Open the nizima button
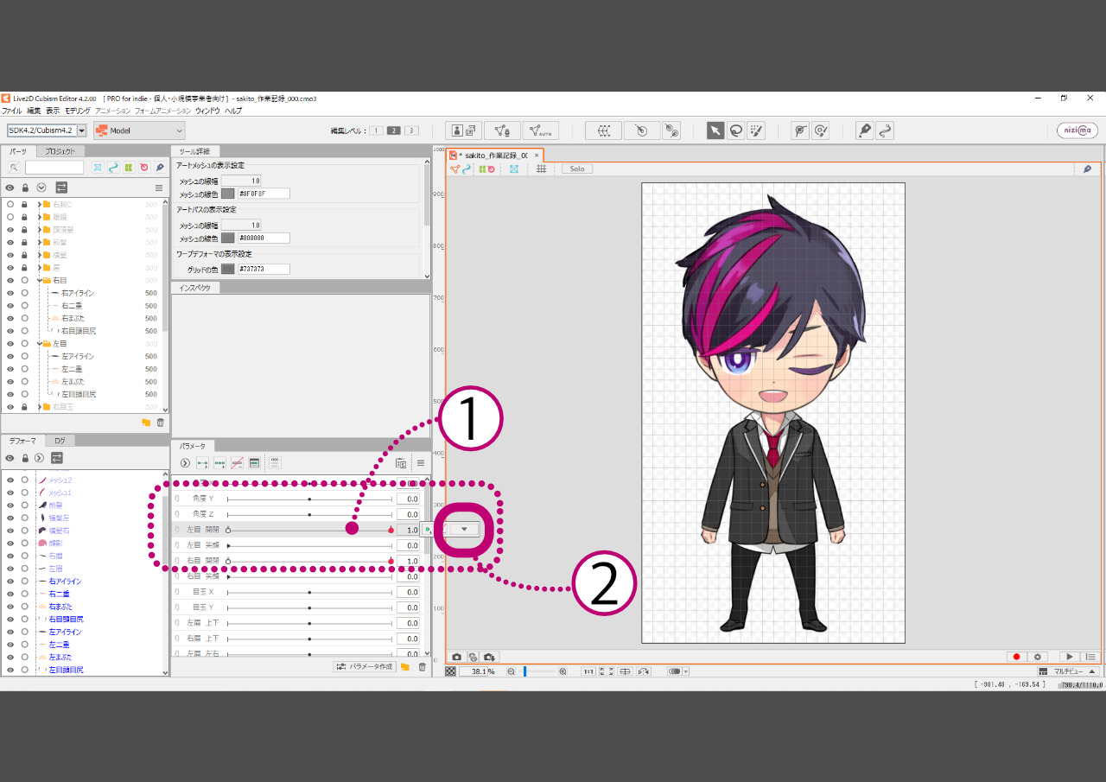 tap(1077, 130)
